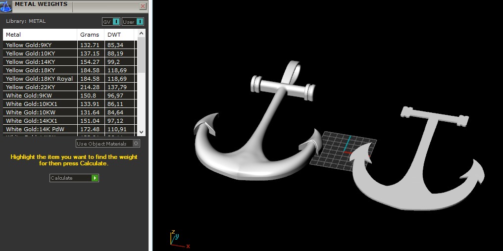The height and width of the screenshot is (251, 503).
Task: Click the DWT column header
Action: tap(119, 35)
